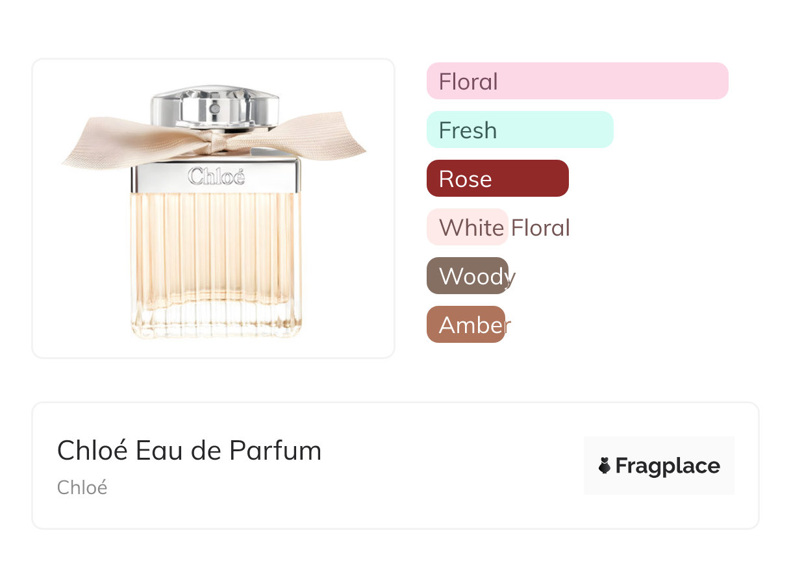Open the Chloé perfume bottle image
Screen dimensions: 791x561
tap(214, 208)
